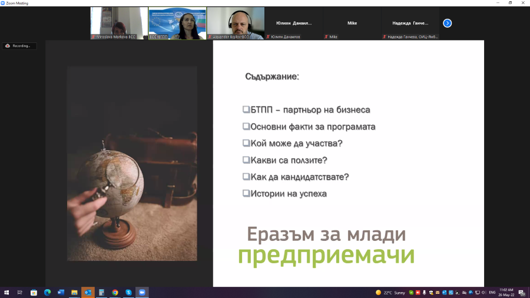
Task: Open File Explorer from the taskbar
Action: [74, 293]
